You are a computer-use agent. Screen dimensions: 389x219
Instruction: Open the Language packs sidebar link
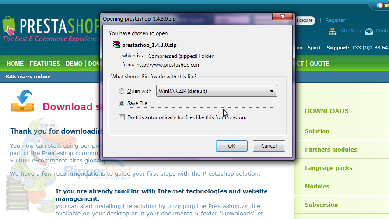click(x=329, y=168)
